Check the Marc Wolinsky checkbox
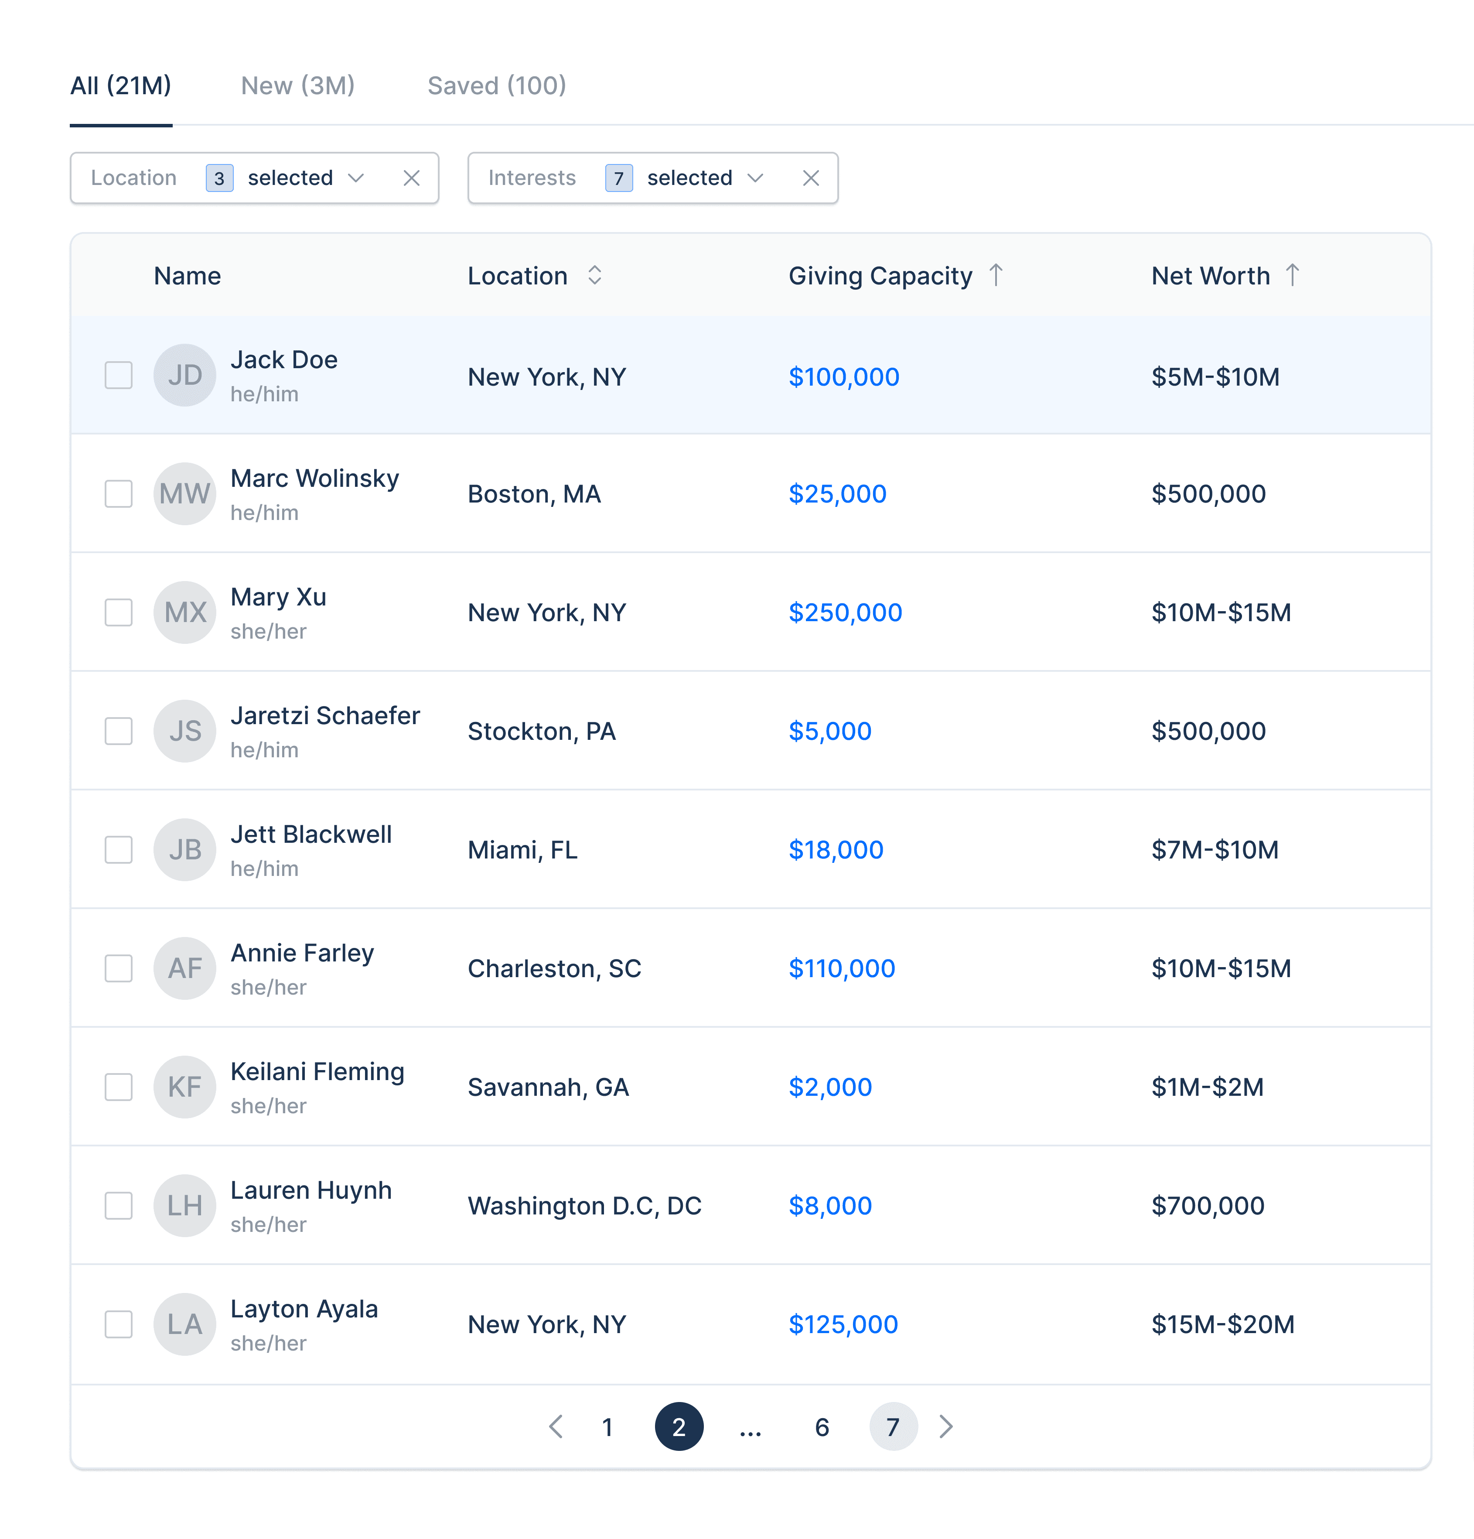Image resolution: width=1474 pixels, height=1539 pixels. (119, 494)
